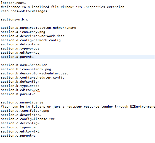Click the section.b.config=scheduler.config line
This screenshot has height=143, width=155.
33,78
